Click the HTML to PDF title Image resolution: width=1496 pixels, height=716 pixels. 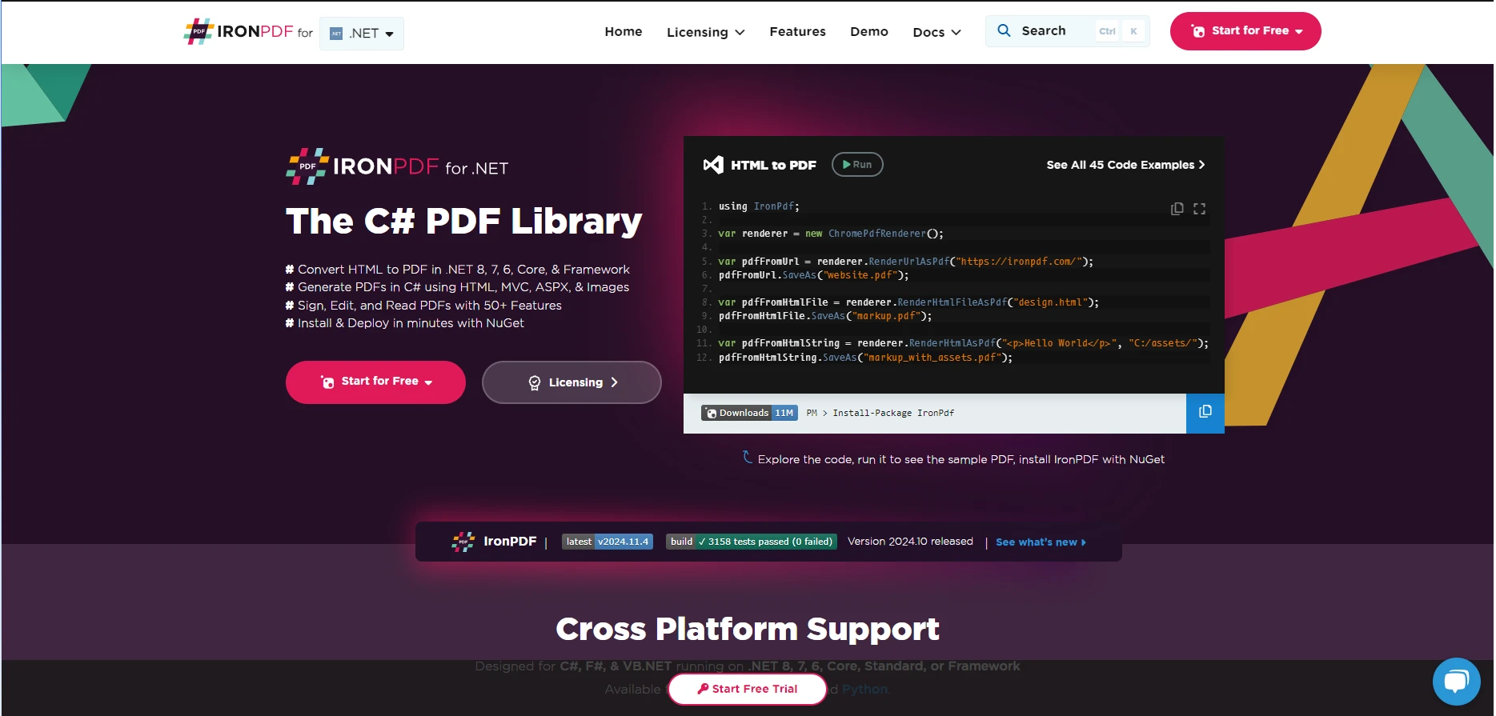coord(773,165)
